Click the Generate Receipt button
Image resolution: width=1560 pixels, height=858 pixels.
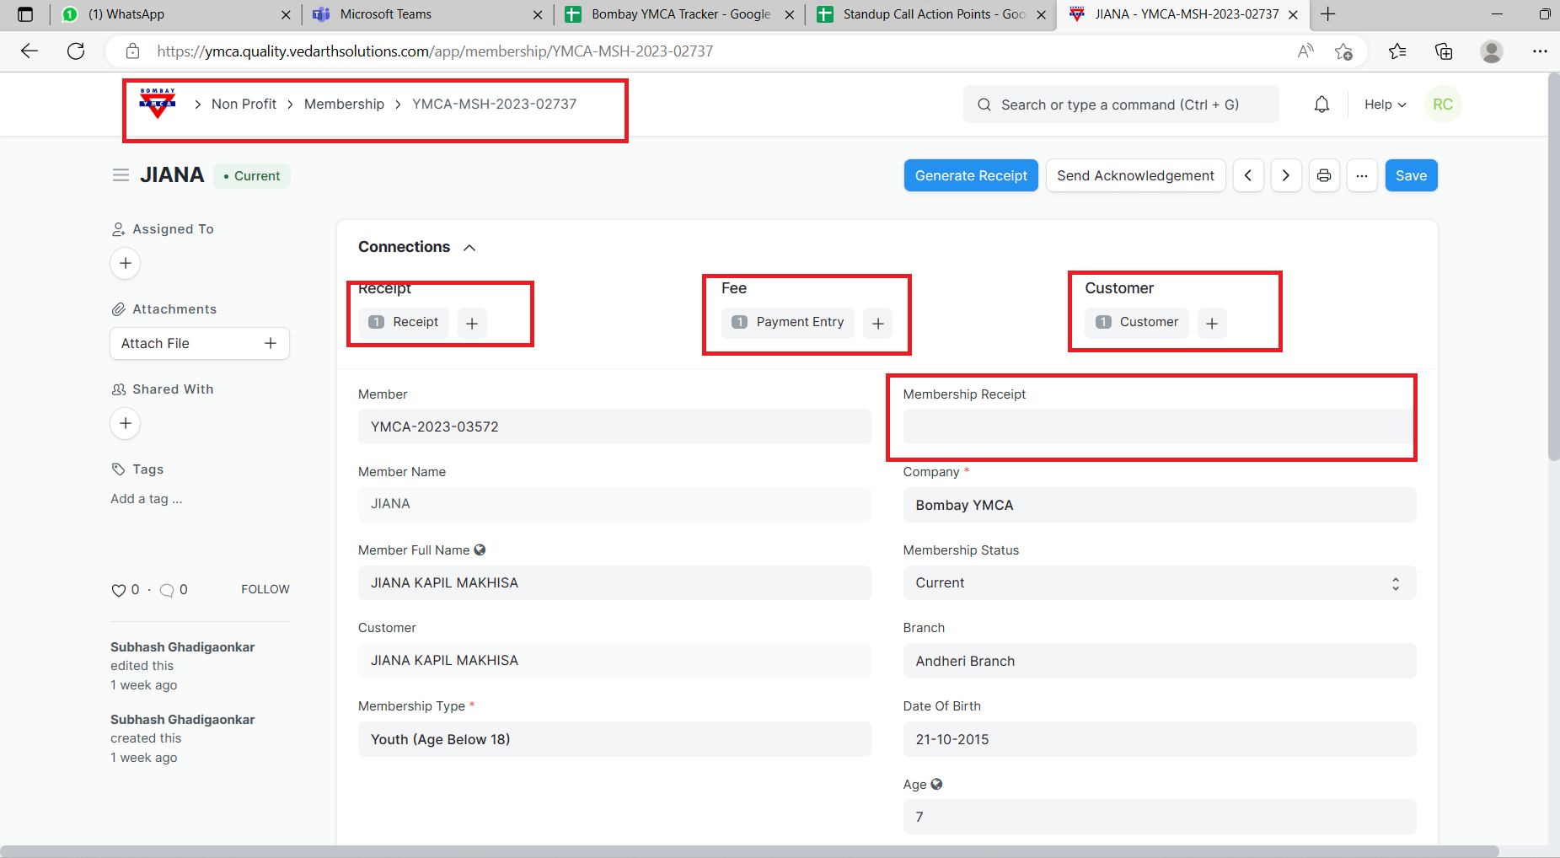[971, 175]
